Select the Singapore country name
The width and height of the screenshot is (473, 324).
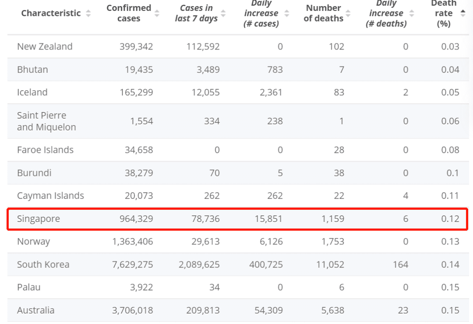(x=39, y=218)
